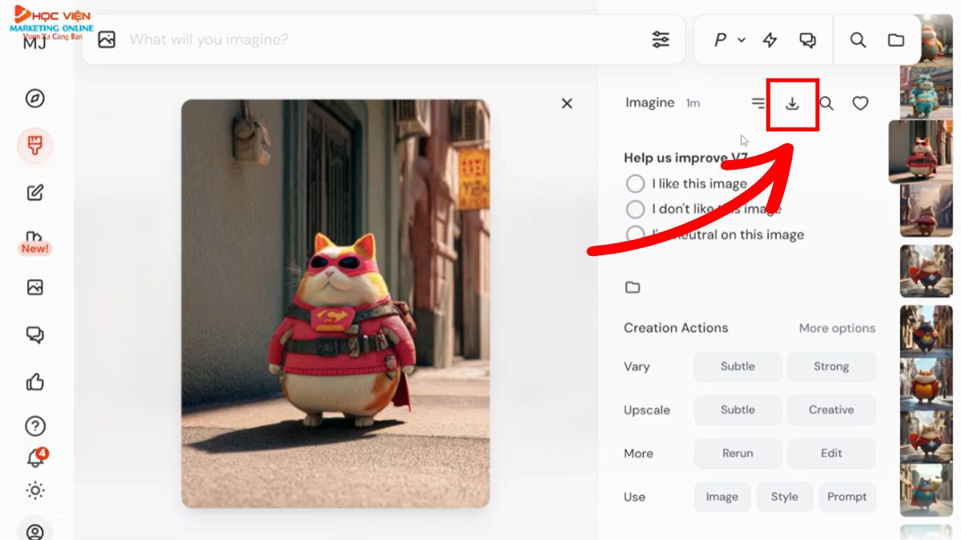Expand More options link
Image resolution: width=961 pixels, height=540 pixels.
coord(837,328)
